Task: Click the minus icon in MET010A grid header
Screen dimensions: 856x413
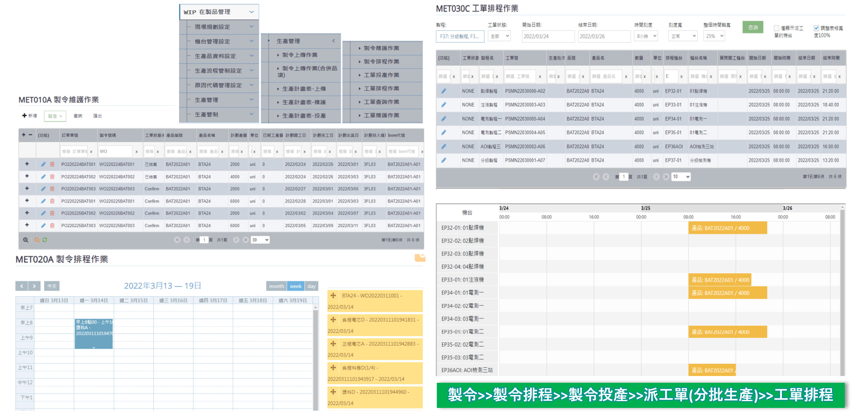Action: (30, 135)
